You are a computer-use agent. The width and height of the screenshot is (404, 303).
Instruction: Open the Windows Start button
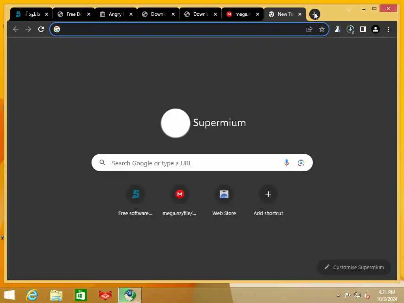9,295
